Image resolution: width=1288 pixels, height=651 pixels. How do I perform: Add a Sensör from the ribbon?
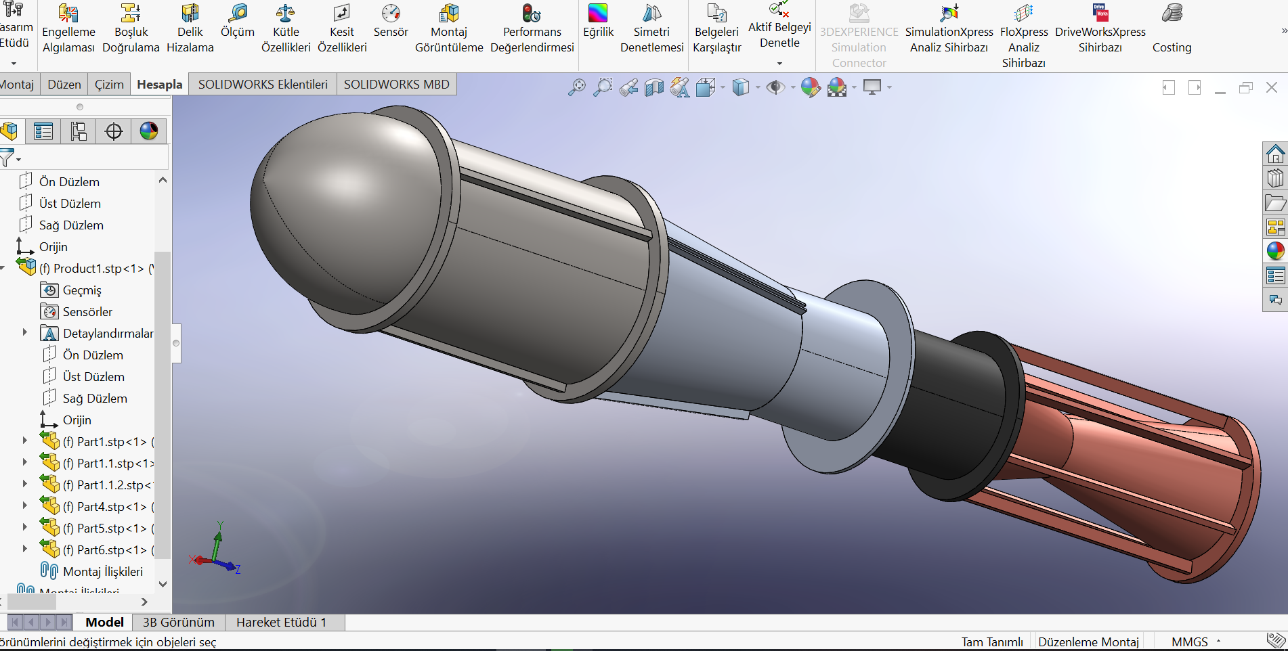[391, 22]
